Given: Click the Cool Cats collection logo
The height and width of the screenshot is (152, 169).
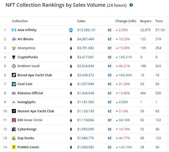Looking at the screenshot, I should point(14,84).
